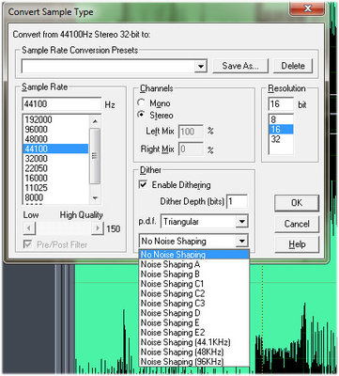This screenshot has width=339, height=376.
Task: Click the Right Mix percent field
Action: tap(191, 149)
